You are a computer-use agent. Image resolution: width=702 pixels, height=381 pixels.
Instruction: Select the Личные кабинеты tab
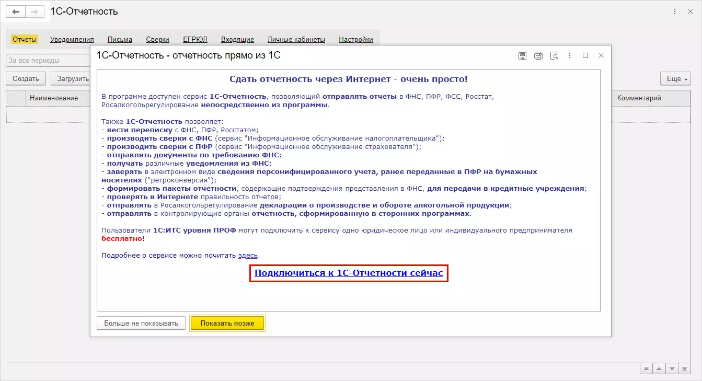coord(296,39)
